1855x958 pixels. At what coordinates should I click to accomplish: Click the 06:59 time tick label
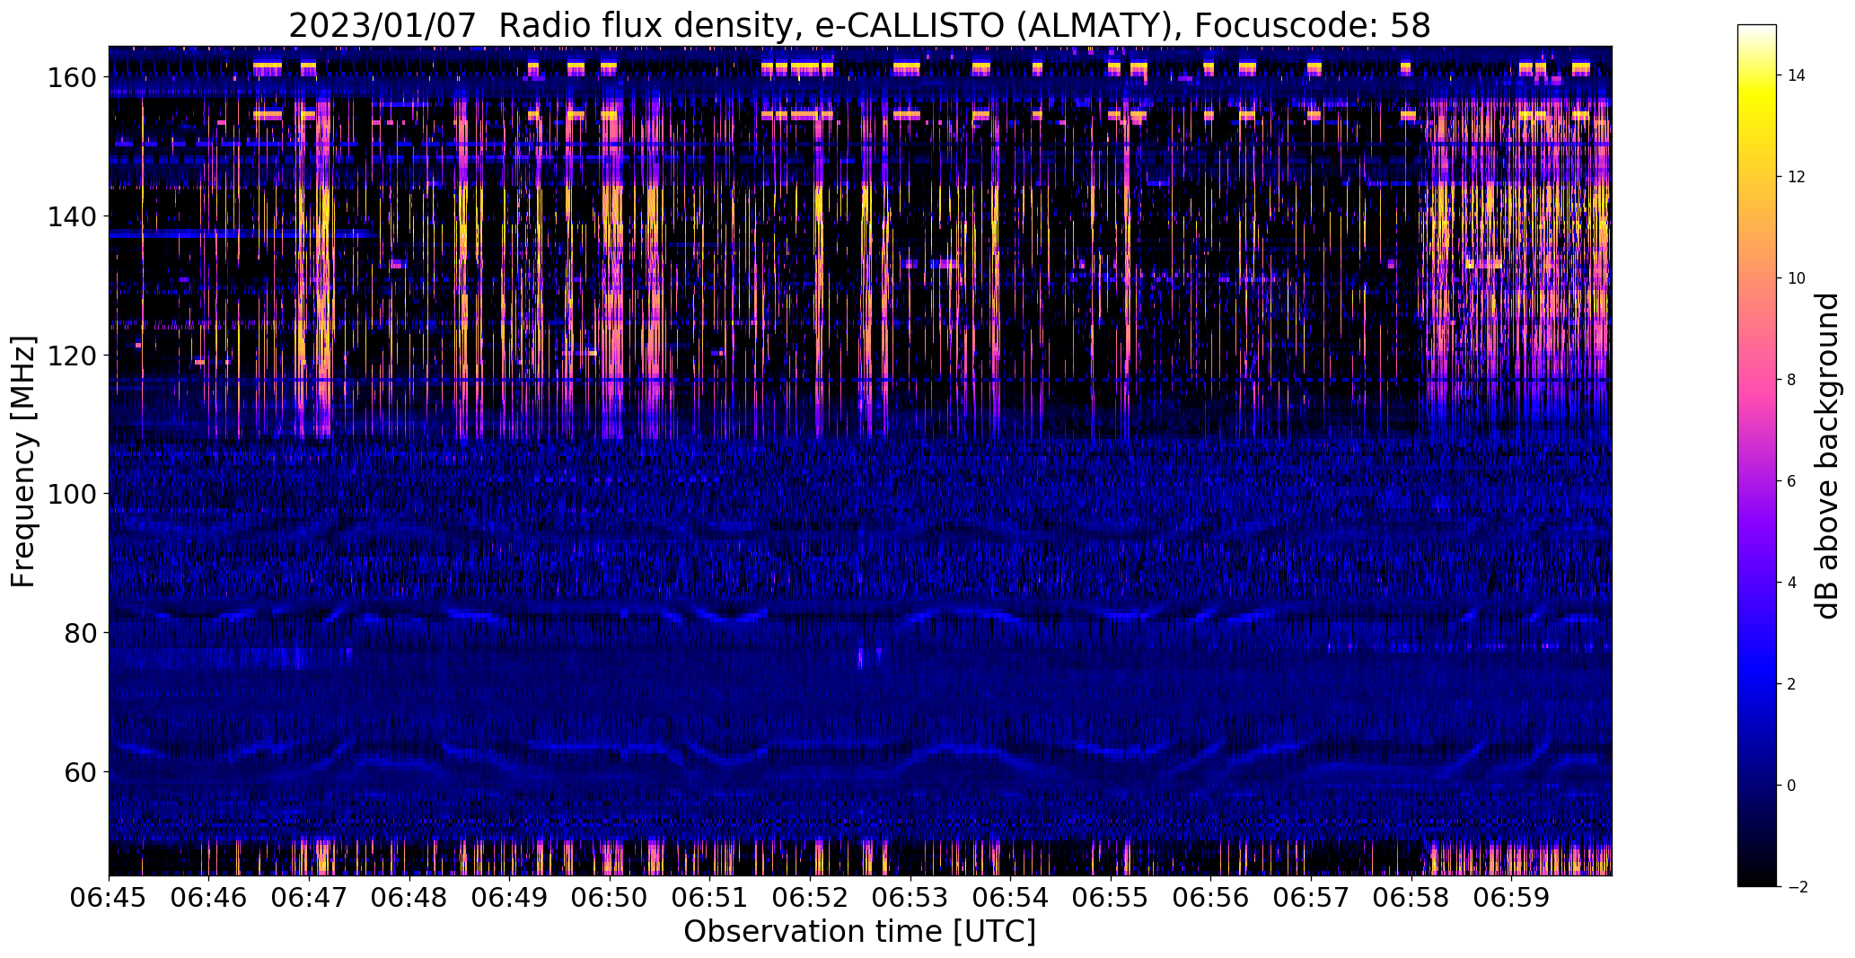[1512, 896]
